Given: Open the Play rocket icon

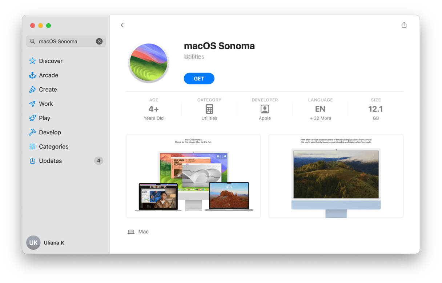Looking at the screenshot, I should pos(32,118).
